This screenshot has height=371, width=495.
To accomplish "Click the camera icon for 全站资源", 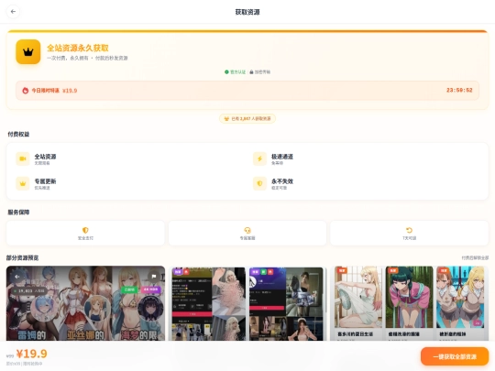I will click(x=23, y=158).
